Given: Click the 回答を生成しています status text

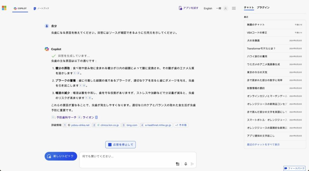Looking at the screenshot, I should pos(74,56).
